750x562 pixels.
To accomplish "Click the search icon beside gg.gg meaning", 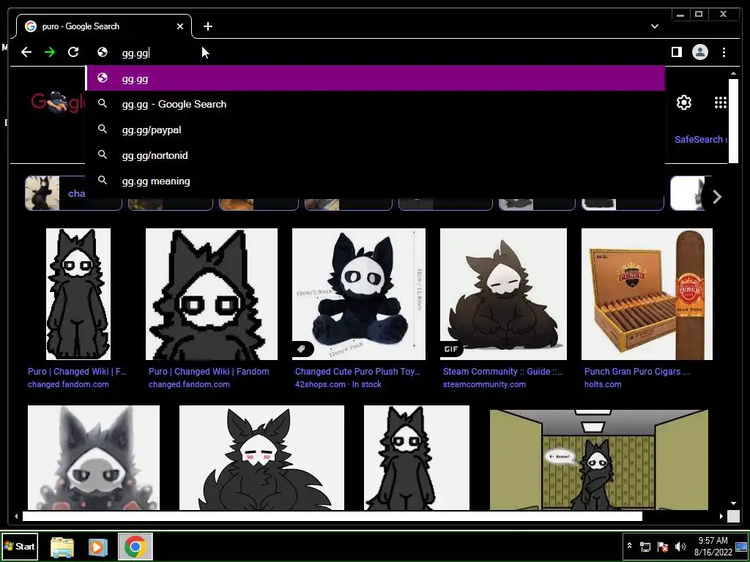I will (x=103, y=180).
